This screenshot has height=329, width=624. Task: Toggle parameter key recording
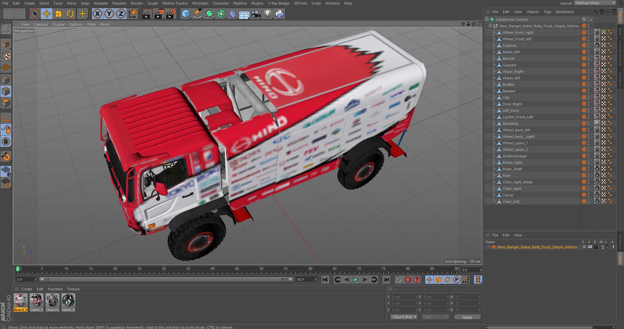457,280
